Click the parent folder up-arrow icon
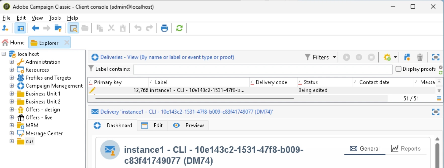This screenshot has width=444, height=168. tap(58, 28)
